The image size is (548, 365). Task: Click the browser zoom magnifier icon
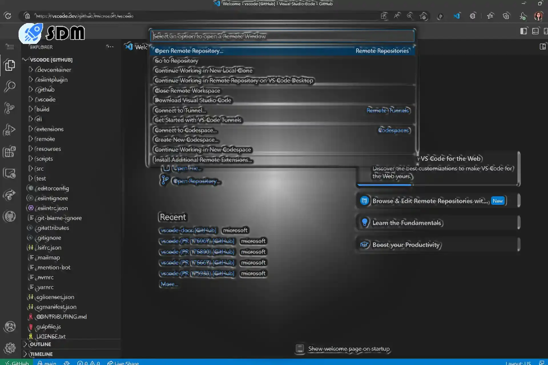point(410,16)
